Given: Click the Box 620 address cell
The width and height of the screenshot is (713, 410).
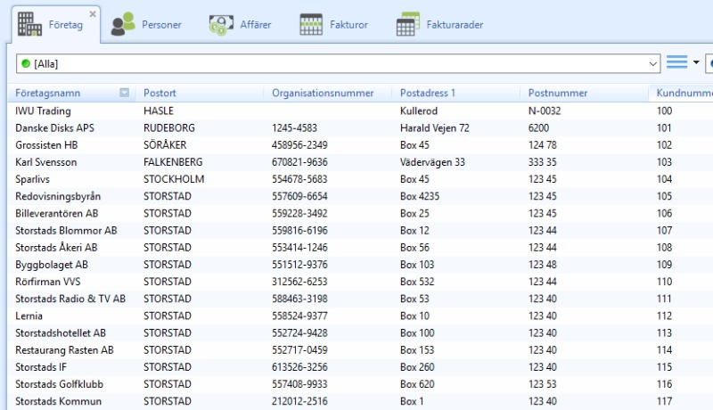Looking at the screenshot, I should (417, 384).
